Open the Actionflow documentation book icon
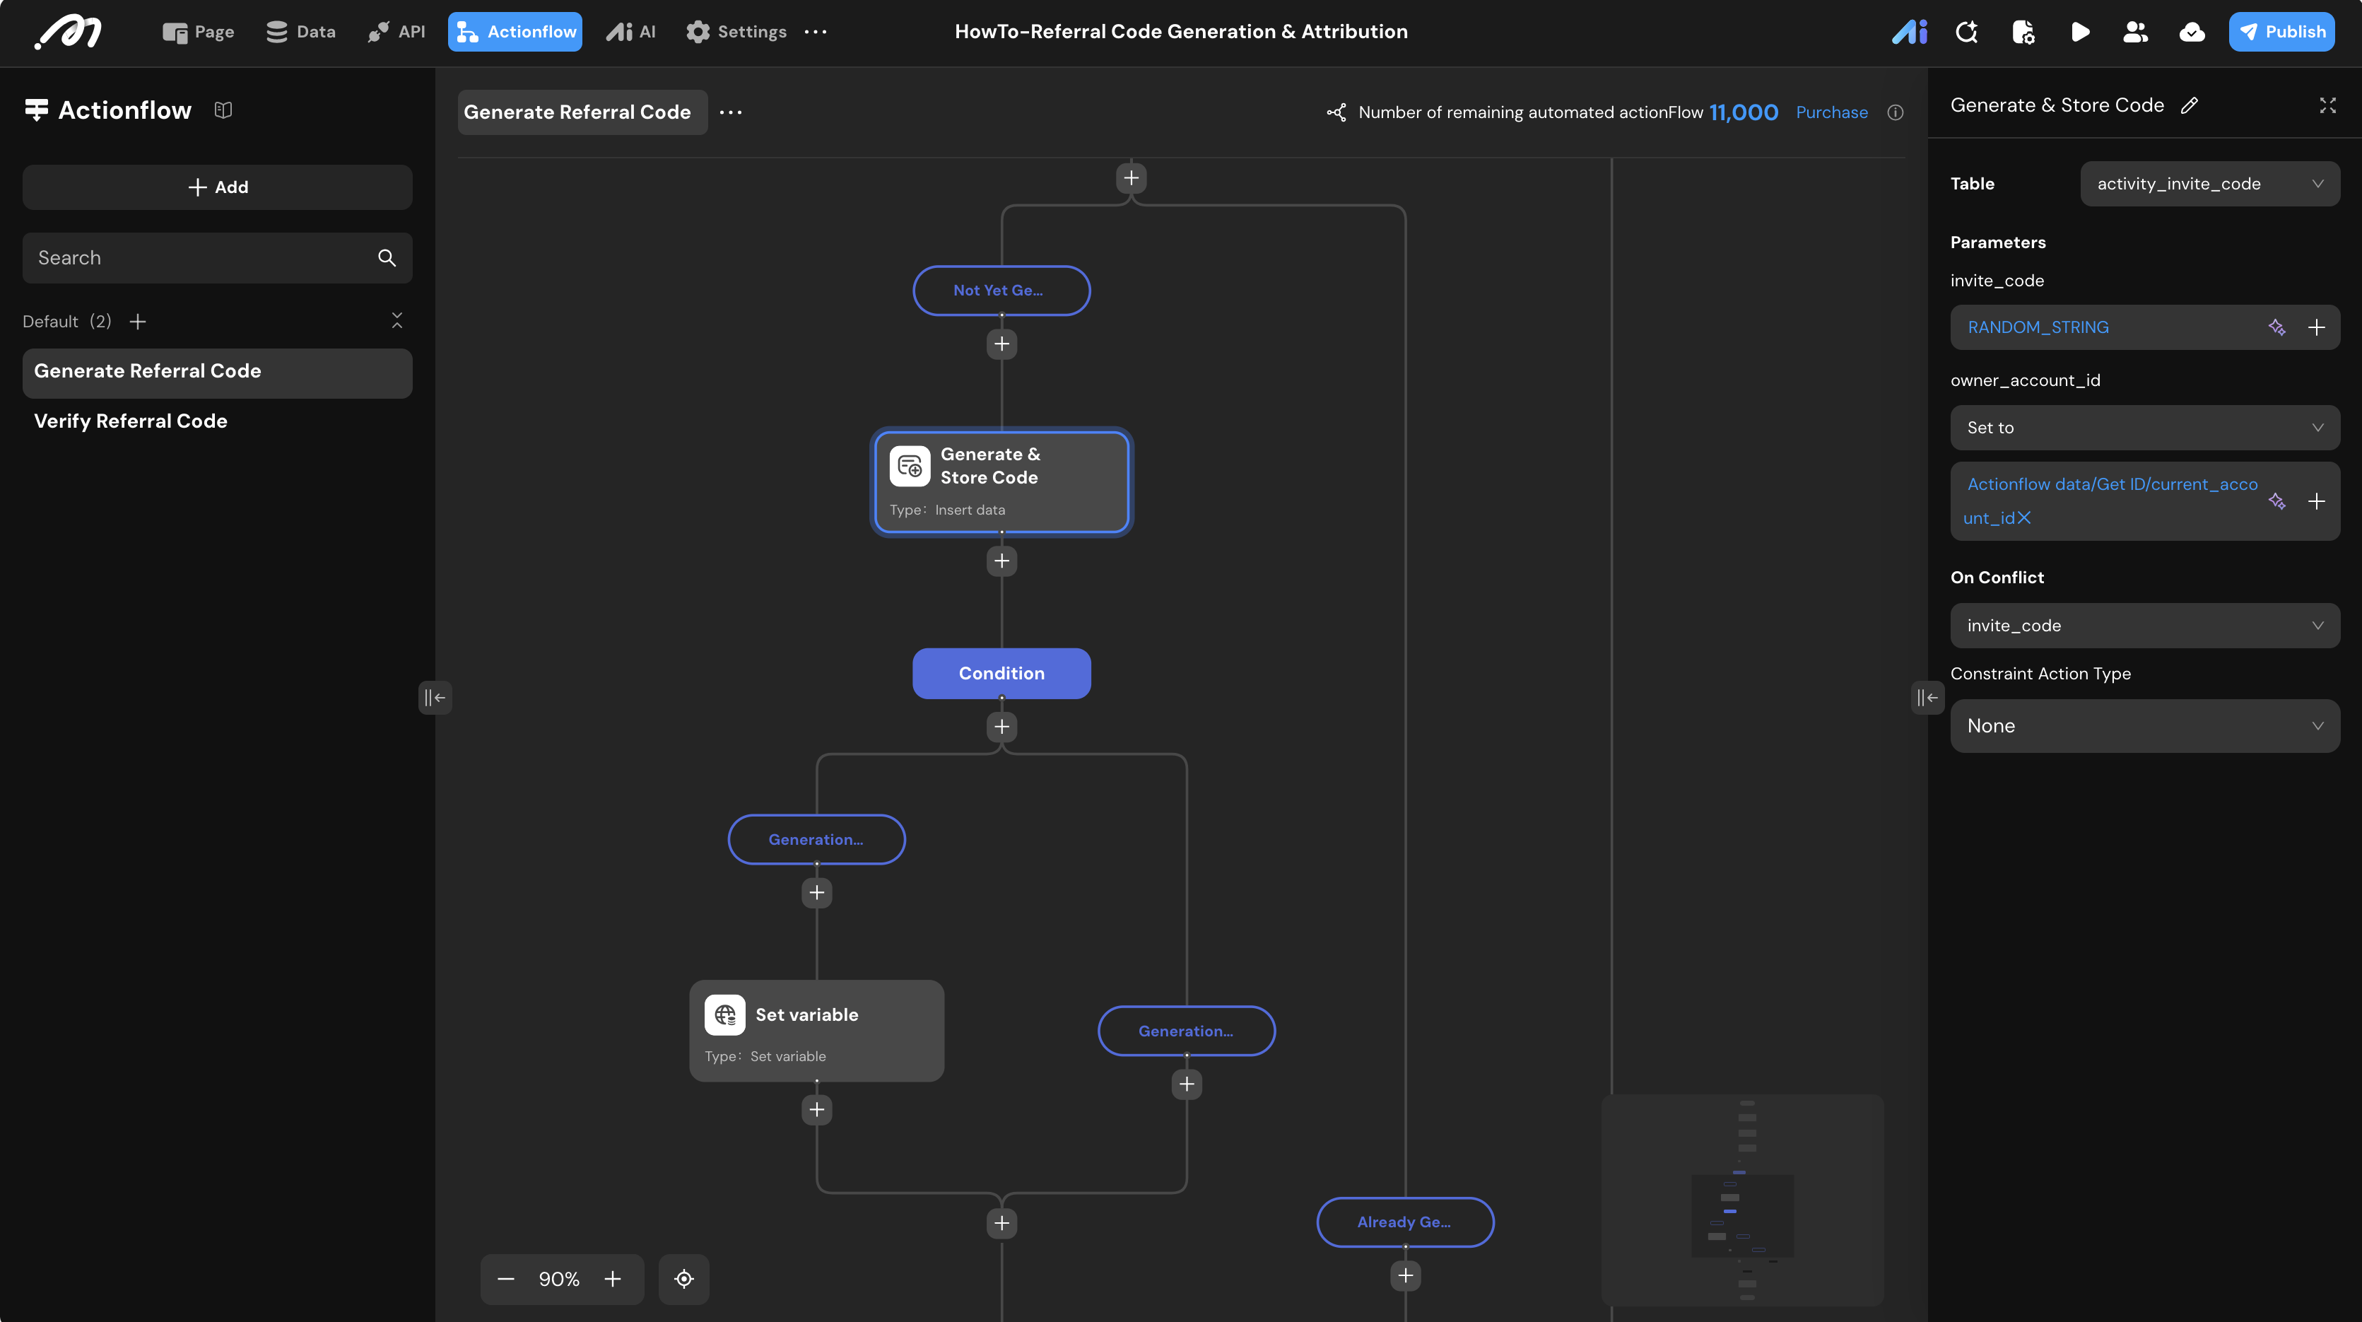 223,110
